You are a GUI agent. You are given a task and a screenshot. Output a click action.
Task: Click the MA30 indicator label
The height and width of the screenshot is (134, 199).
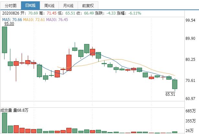coord(57,20)
